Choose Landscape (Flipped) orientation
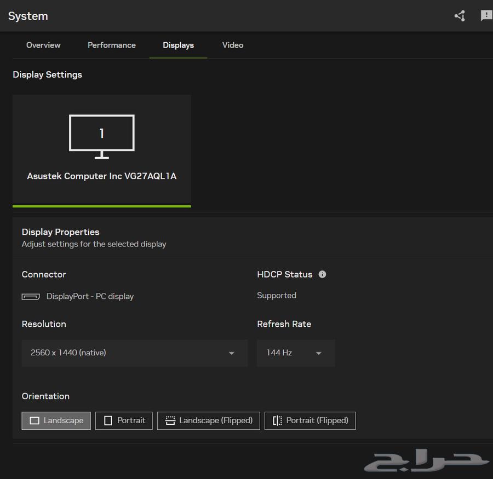 209,420
